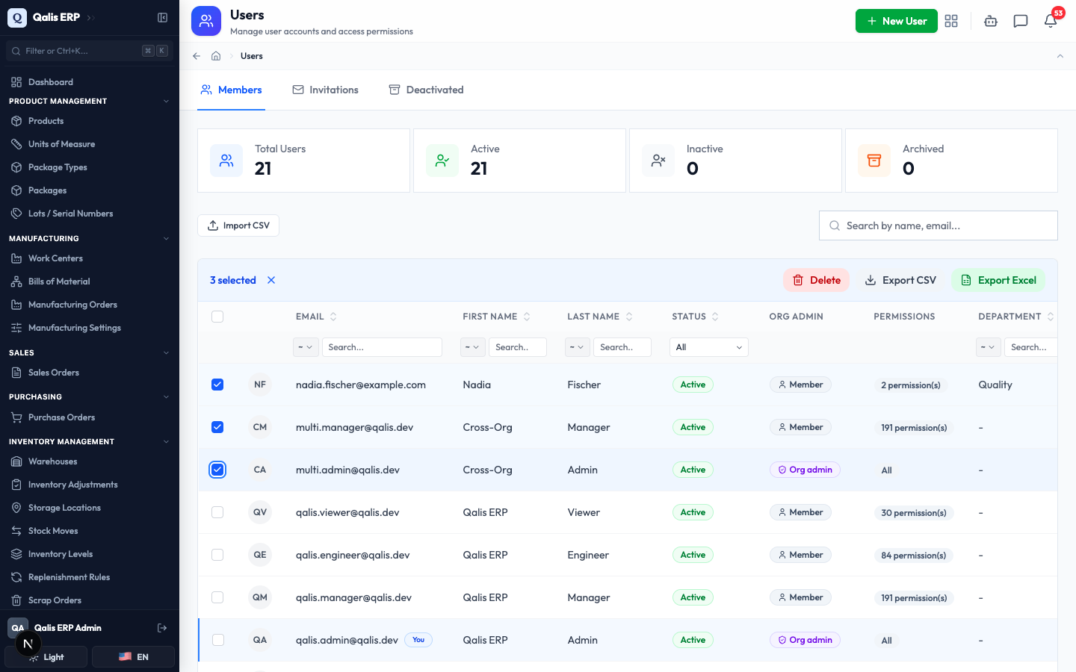This screenshot has height=672, width=1076.
Task: Click the Dashboard sidebar icon
Action: click(x=16, y=82)
